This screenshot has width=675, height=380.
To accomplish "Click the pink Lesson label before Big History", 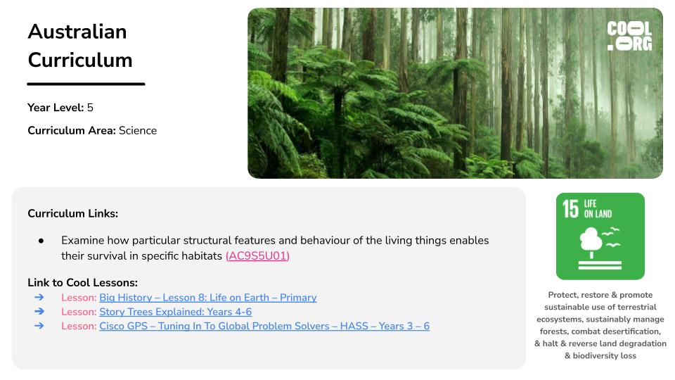I will click(x=78, y=298).
